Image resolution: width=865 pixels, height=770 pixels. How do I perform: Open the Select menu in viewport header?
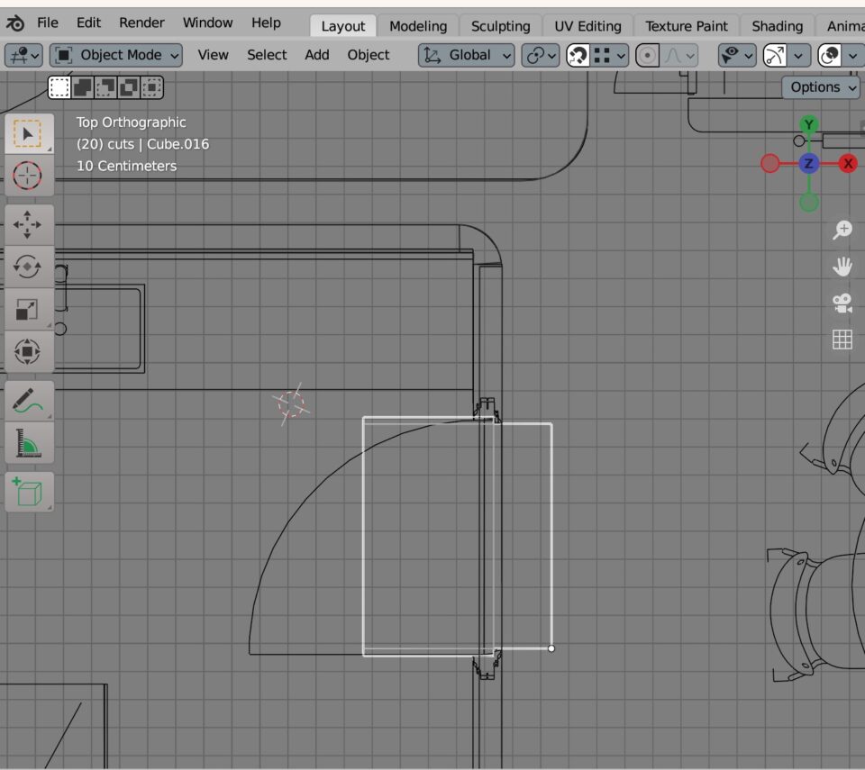pyautogui.click(x=267, y=55)
